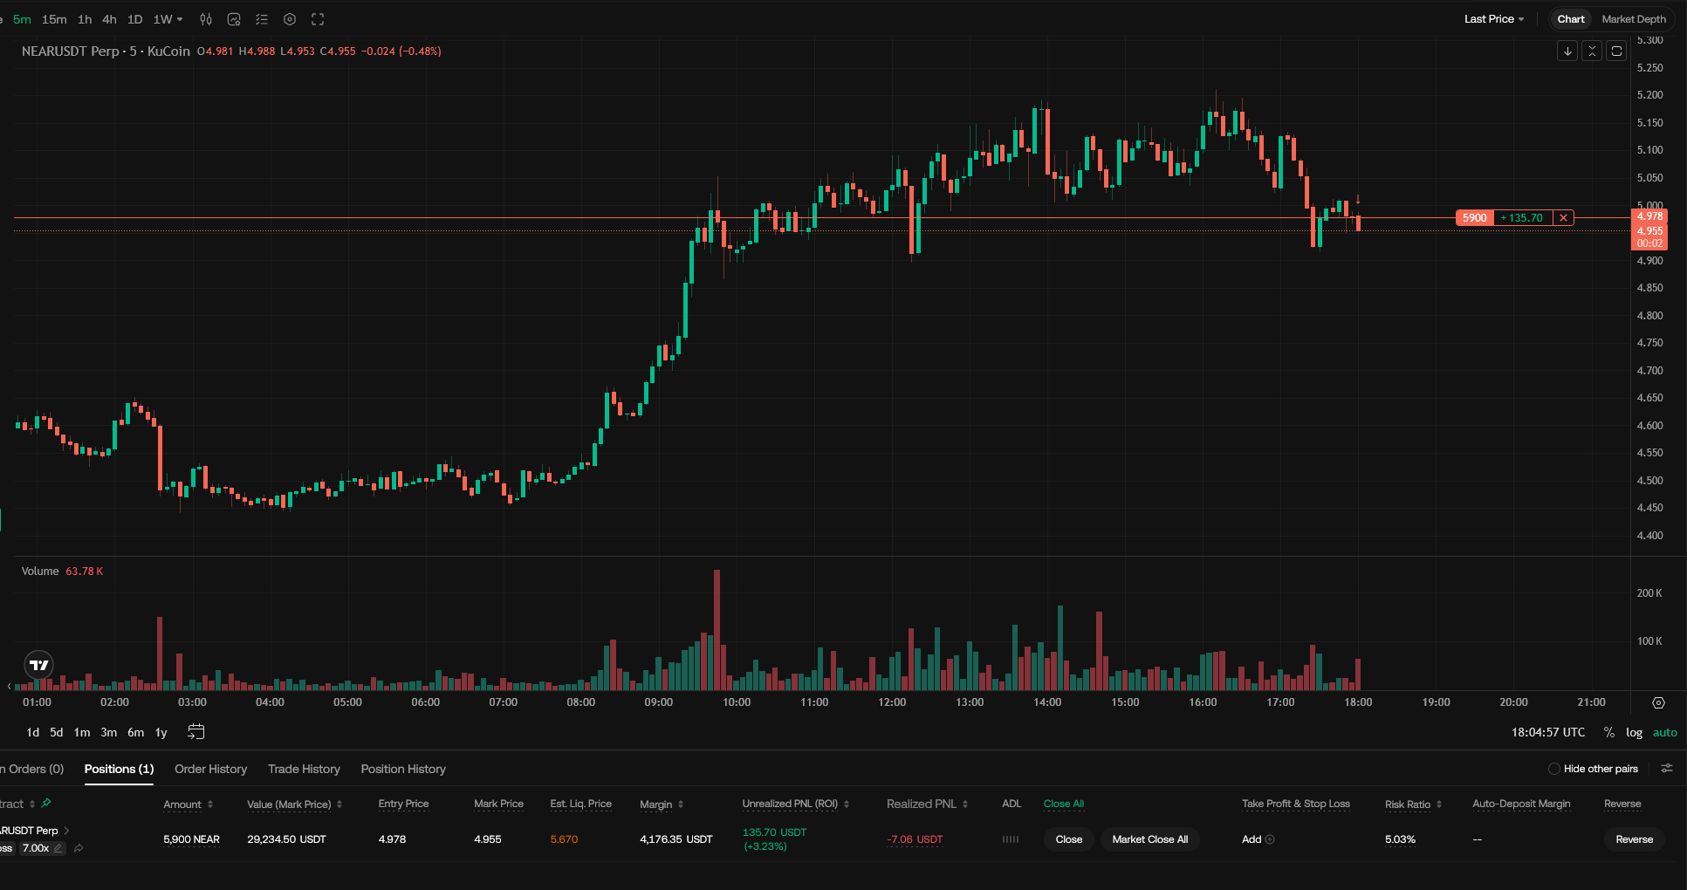Toggle auto scale on the chart

click(1665, 733)
